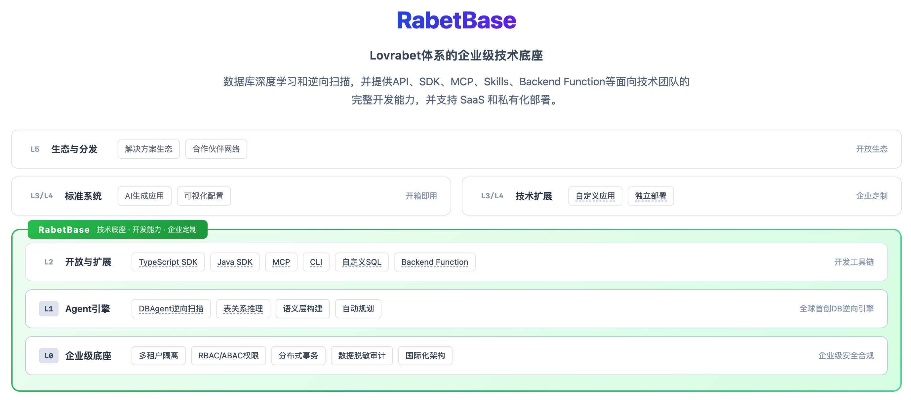Click the 全球首创DB逆向引擎 label
The image size is (911, 400).
click(x=836, y=309)
